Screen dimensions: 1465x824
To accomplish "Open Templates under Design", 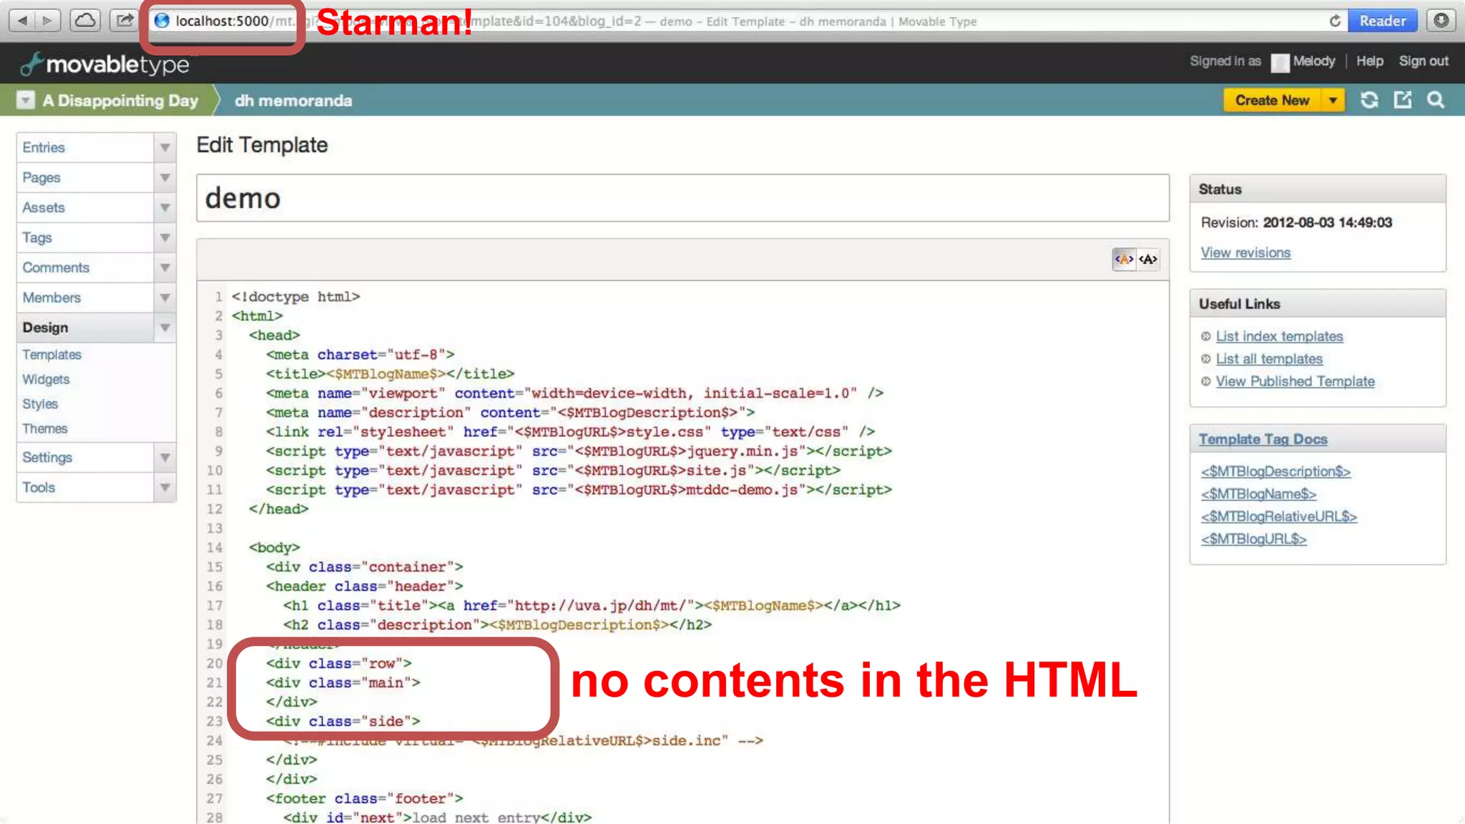I will click(x=52, y=355).
